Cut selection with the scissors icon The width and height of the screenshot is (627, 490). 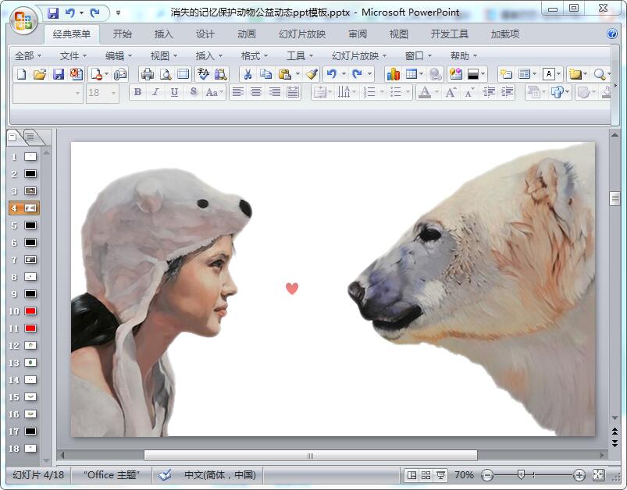[x=248, y=74]
